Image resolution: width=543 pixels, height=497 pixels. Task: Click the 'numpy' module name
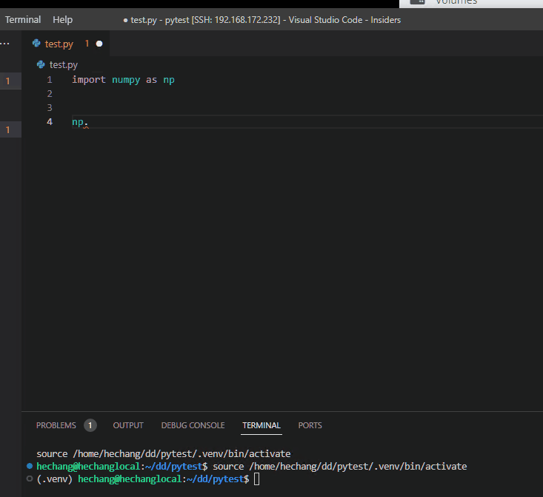[x=126, y=80]
